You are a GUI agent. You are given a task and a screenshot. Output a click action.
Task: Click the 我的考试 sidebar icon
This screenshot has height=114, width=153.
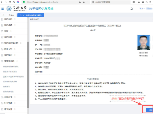point(2,19)
